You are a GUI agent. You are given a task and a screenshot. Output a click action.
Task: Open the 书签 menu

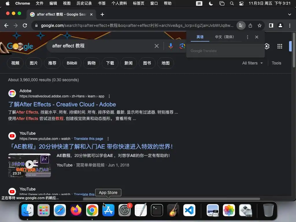[x=102, y=3]
